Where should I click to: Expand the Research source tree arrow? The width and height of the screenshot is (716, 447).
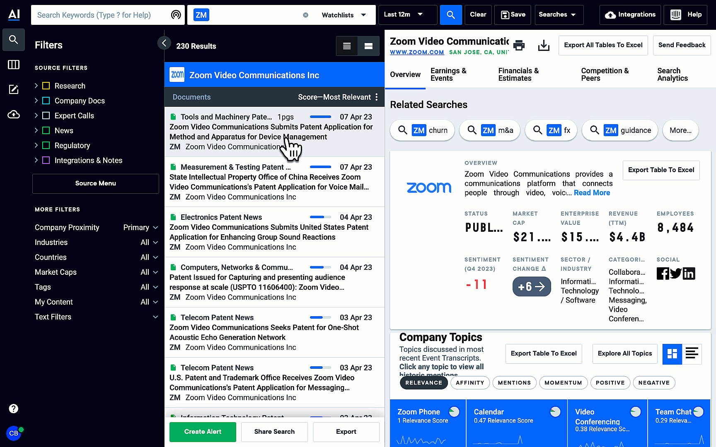coord(36,86)
